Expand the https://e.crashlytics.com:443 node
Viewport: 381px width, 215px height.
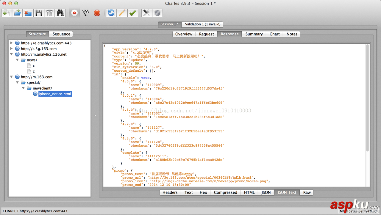tap(12, 43)
